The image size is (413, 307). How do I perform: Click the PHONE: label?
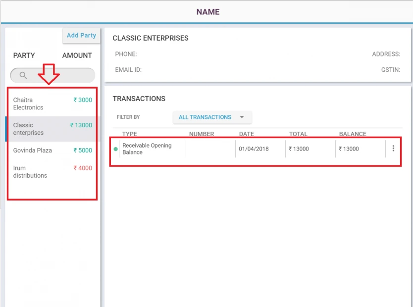tap(126, 54)
